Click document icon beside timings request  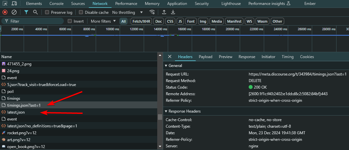[x=4, y=98]
